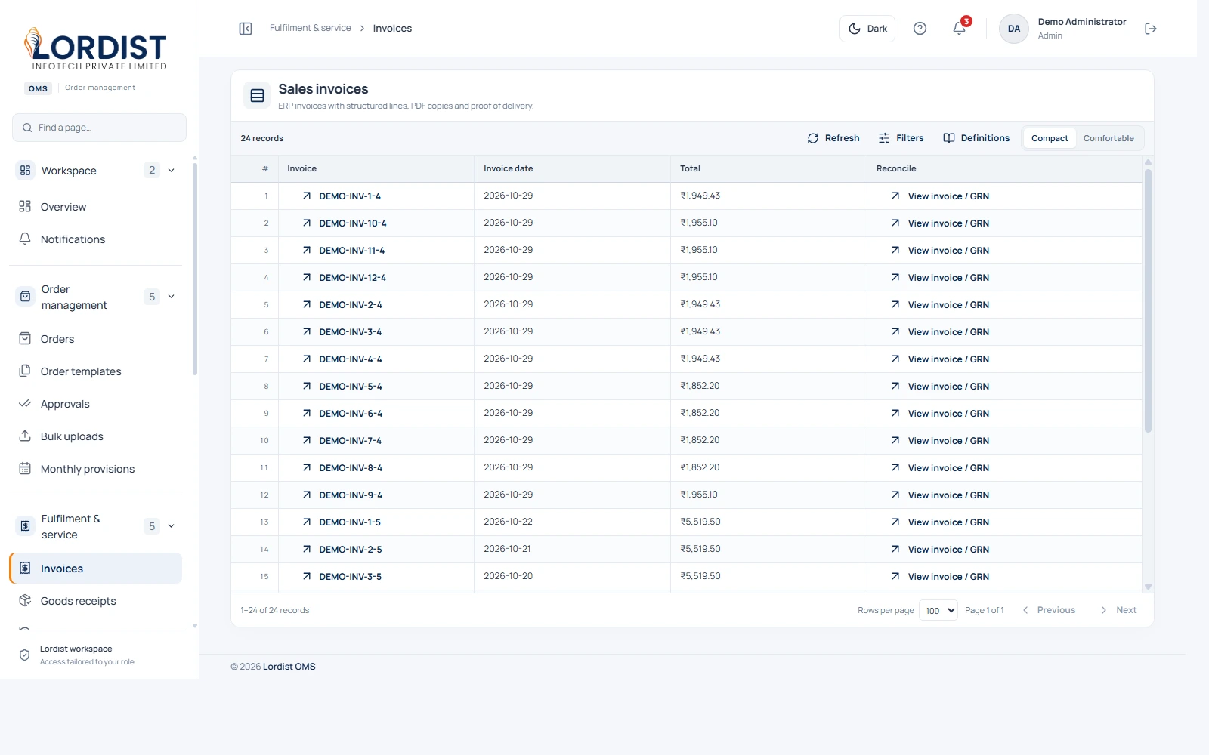Click the Orders icon in sidebar
This screenshot has height=755, width=1209.
coord(25,338)
